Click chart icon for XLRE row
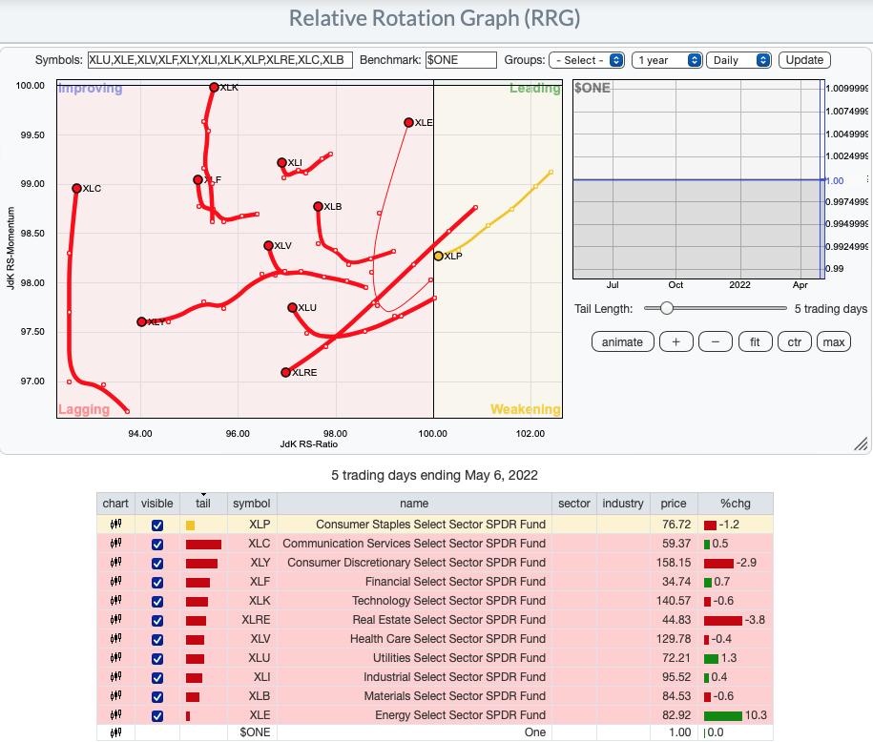The width and height of the screenshot is (873, 742). coord(115,620)
